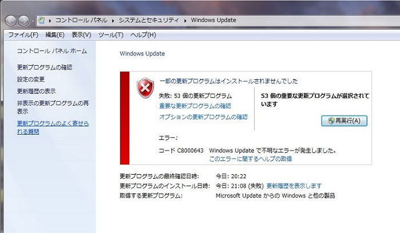Click 53 個の重要な更新プログラムが選択されています text
Screen dimensions: 400x233
coord(315,100)
